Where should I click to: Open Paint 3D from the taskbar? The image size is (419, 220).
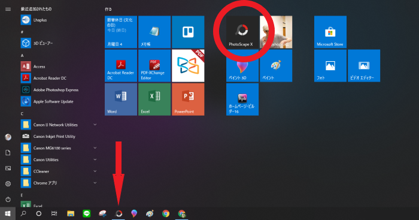134,213
